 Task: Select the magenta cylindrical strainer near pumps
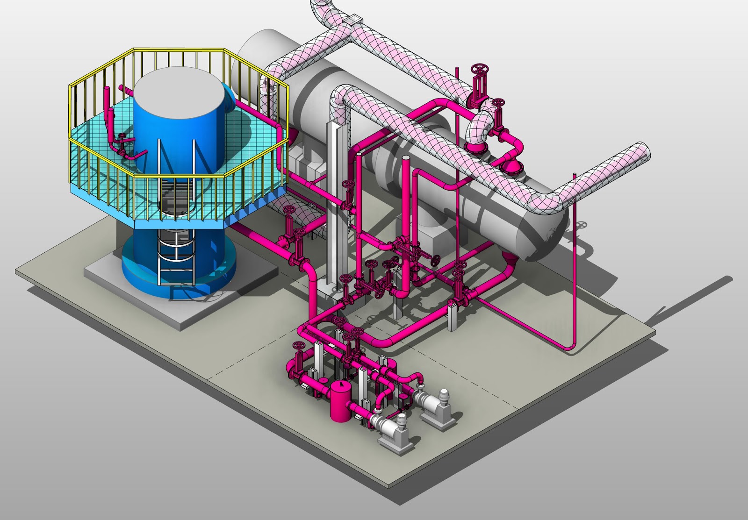(339, 400)
